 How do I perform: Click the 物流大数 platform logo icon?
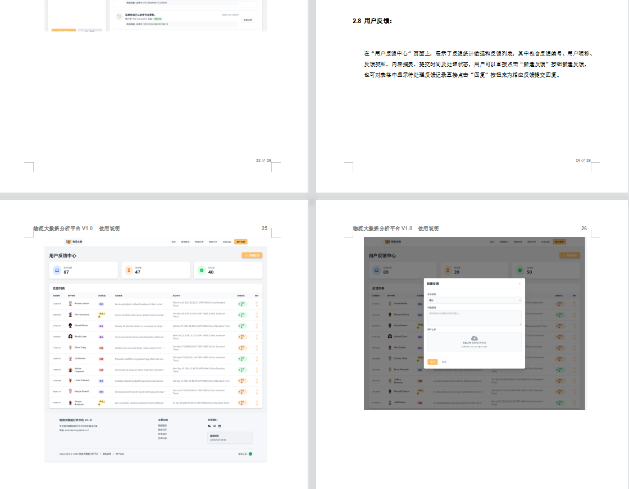[69, 241]
